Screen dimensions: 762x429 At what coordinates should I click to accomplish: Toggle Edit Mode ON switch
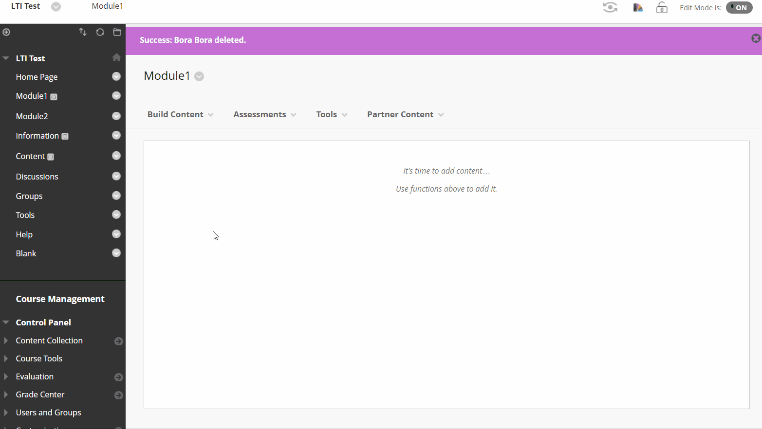(739, 7)
